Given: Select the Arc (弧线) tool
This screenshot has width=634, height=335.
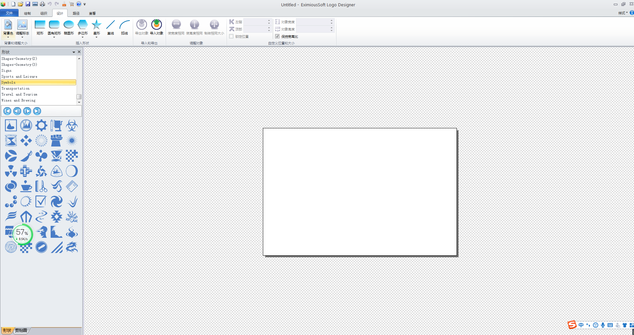Looking at the screenshot, I should 124,27.
